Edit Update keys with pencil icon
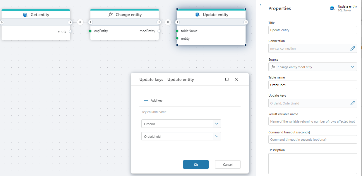The width and height of the screenshot is (362, 176). 352,103
